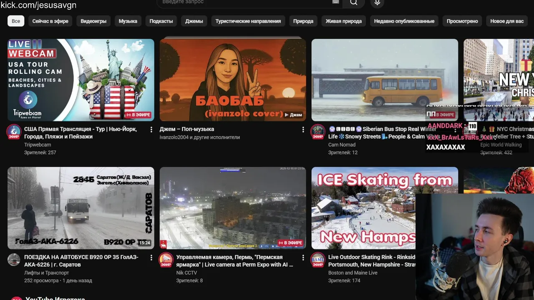
Task: Open the Boston and Maine Live channel name
Action: click(353, 273)
